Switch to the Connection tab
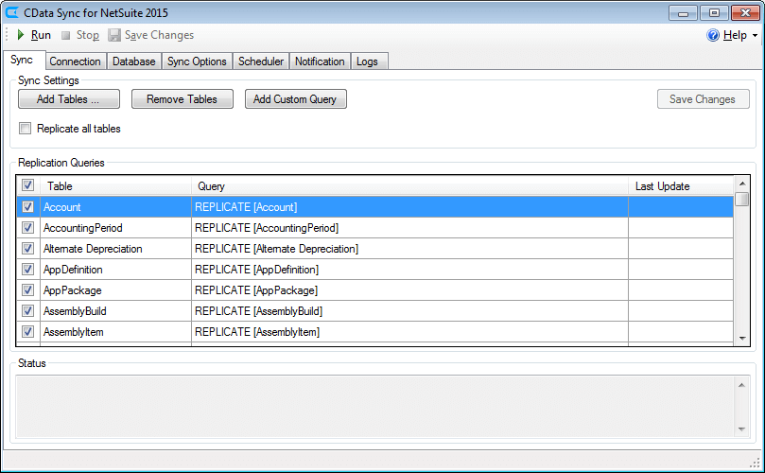This screenshot has height=473, width=765. pos(75,61)
